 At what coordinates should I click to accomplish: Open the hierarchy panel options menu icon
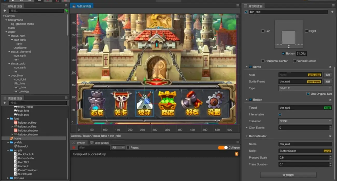click(x=66, y=6)
